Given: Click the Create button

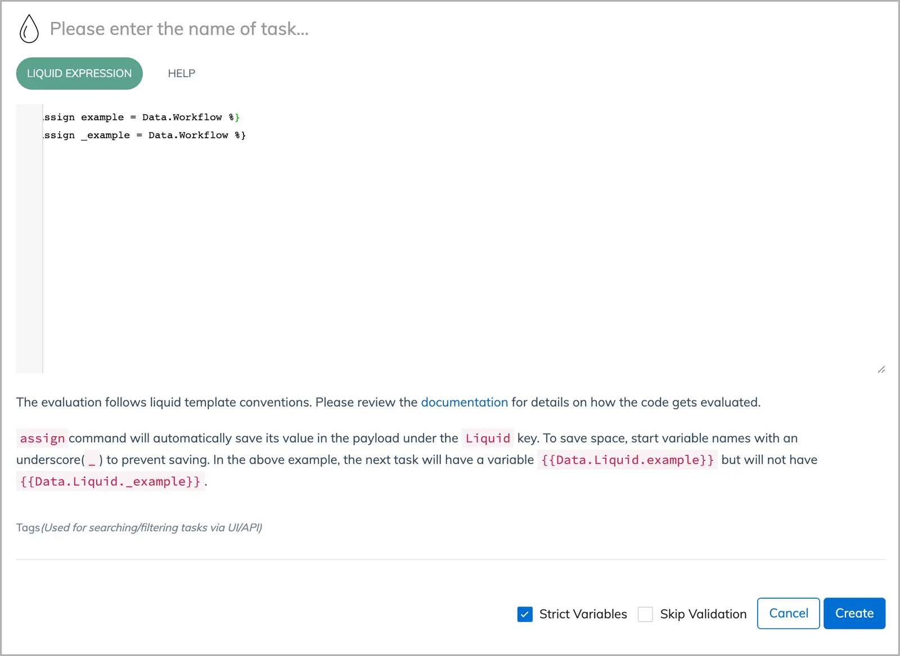Looking at the screenshot, I should coord(854,613).
